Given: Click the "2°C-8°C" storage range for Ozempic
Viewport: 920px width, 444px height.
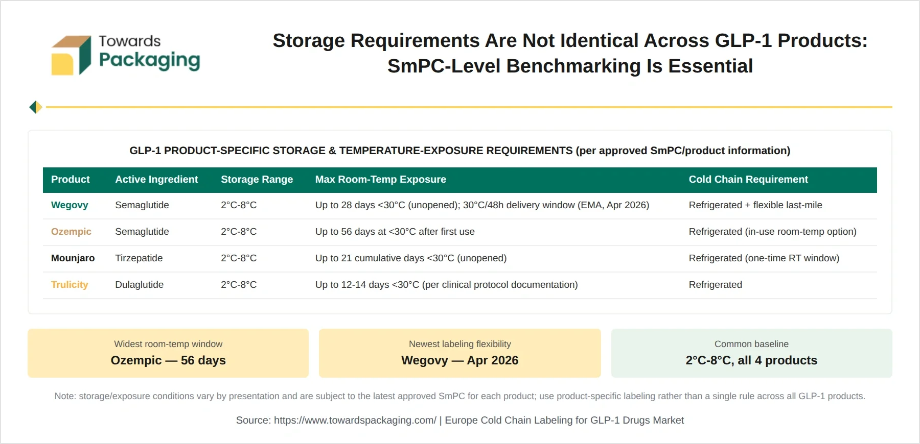Looking at the screenshot, I should pyautogui.click(x=239, y=232).
